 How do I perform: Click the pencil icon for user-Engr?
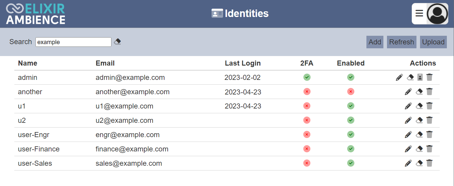coord(408,135)
